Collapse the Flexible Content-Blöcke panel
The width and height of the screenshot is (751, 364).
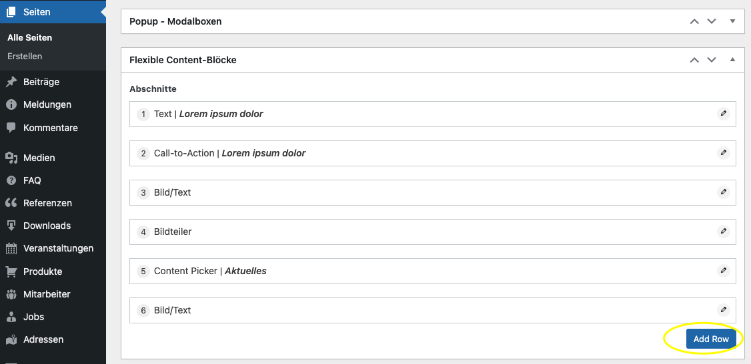[732, 60]
